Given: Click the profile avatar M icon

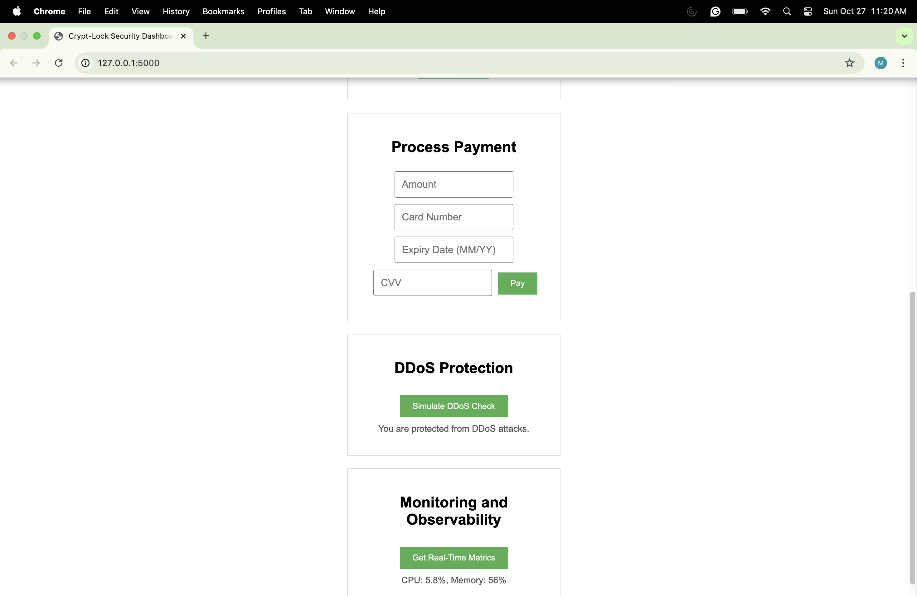Looking at the screenshot, I should pos(881,63).
